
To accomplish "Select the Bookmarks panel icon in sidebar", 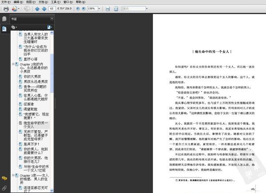I will click(4, 29).
